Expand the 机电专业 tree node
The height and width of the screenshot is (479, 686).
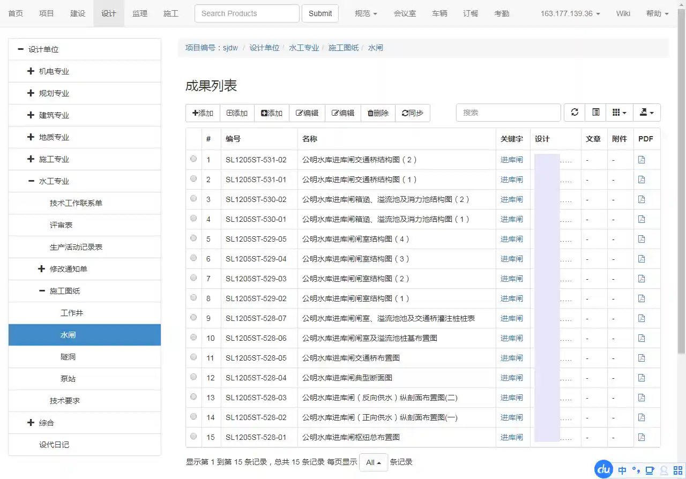tap(31, 71)
